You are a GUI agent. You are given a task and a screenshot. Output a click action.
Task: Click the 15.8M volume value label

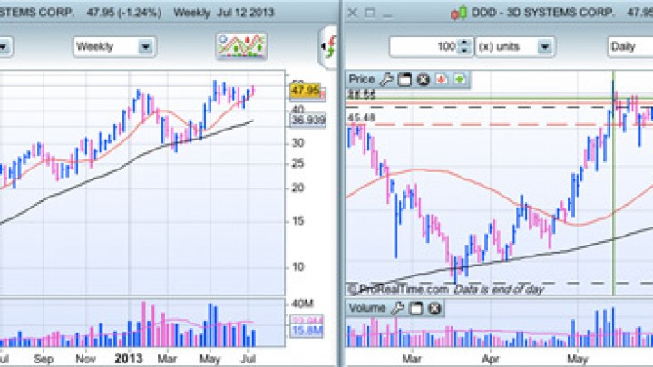(x=307, y=331)
